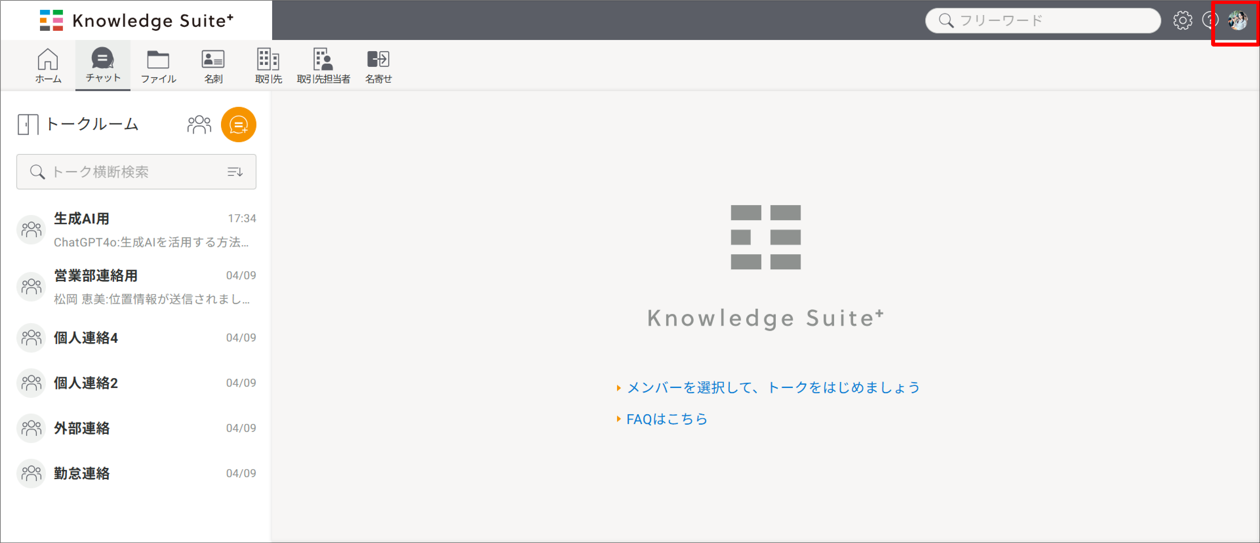Open the FAQはこちら link
Image resolution: width=1260 pixels, height=543 pixels.
tap(667, 419)
